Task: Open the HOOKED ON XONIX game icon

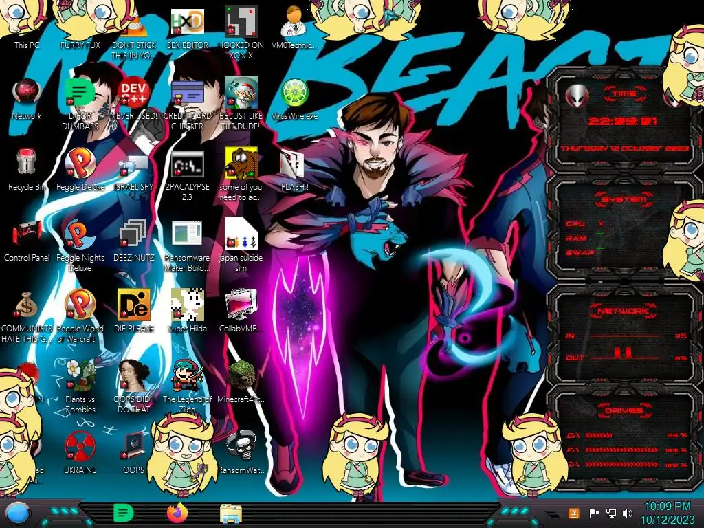Action: [x=241, y=32]
